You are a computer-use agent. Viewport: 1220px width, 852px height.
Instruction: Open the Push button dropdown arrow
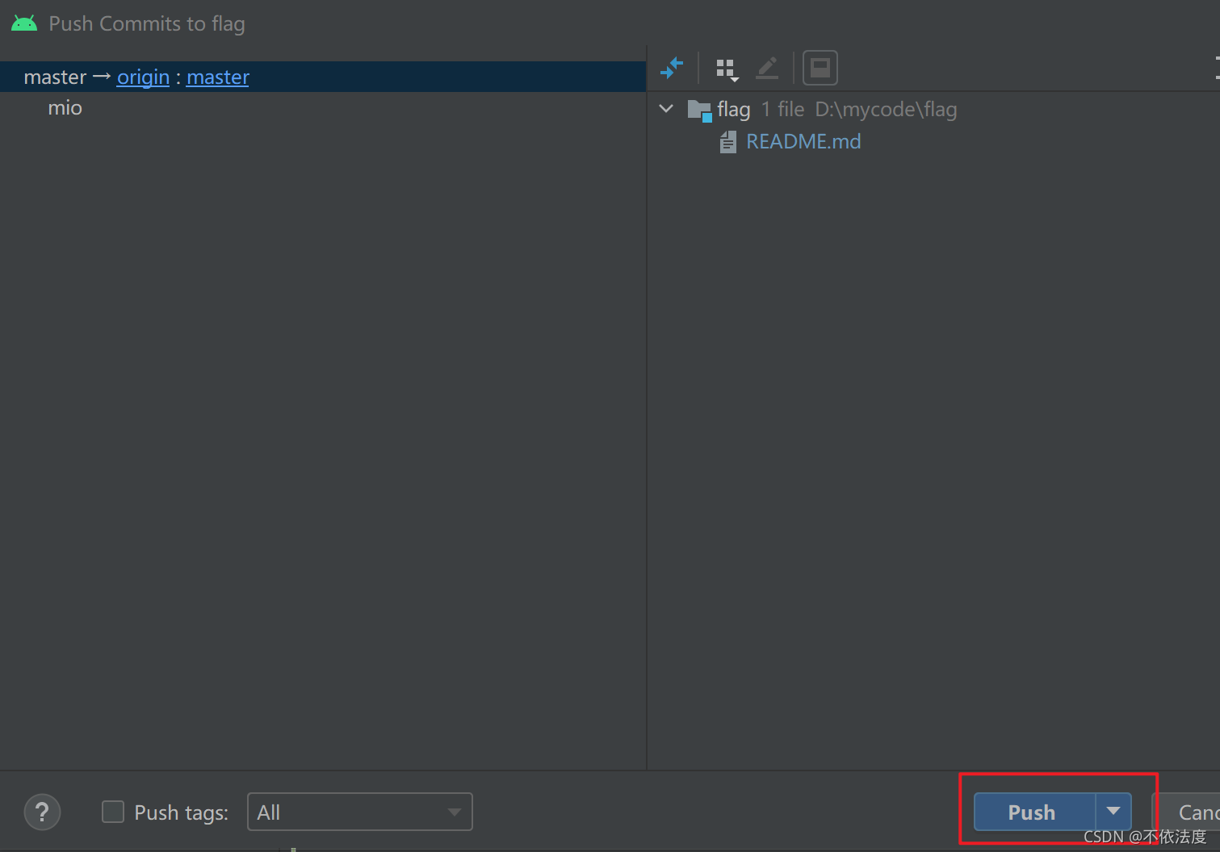[x=1113, y=812]
